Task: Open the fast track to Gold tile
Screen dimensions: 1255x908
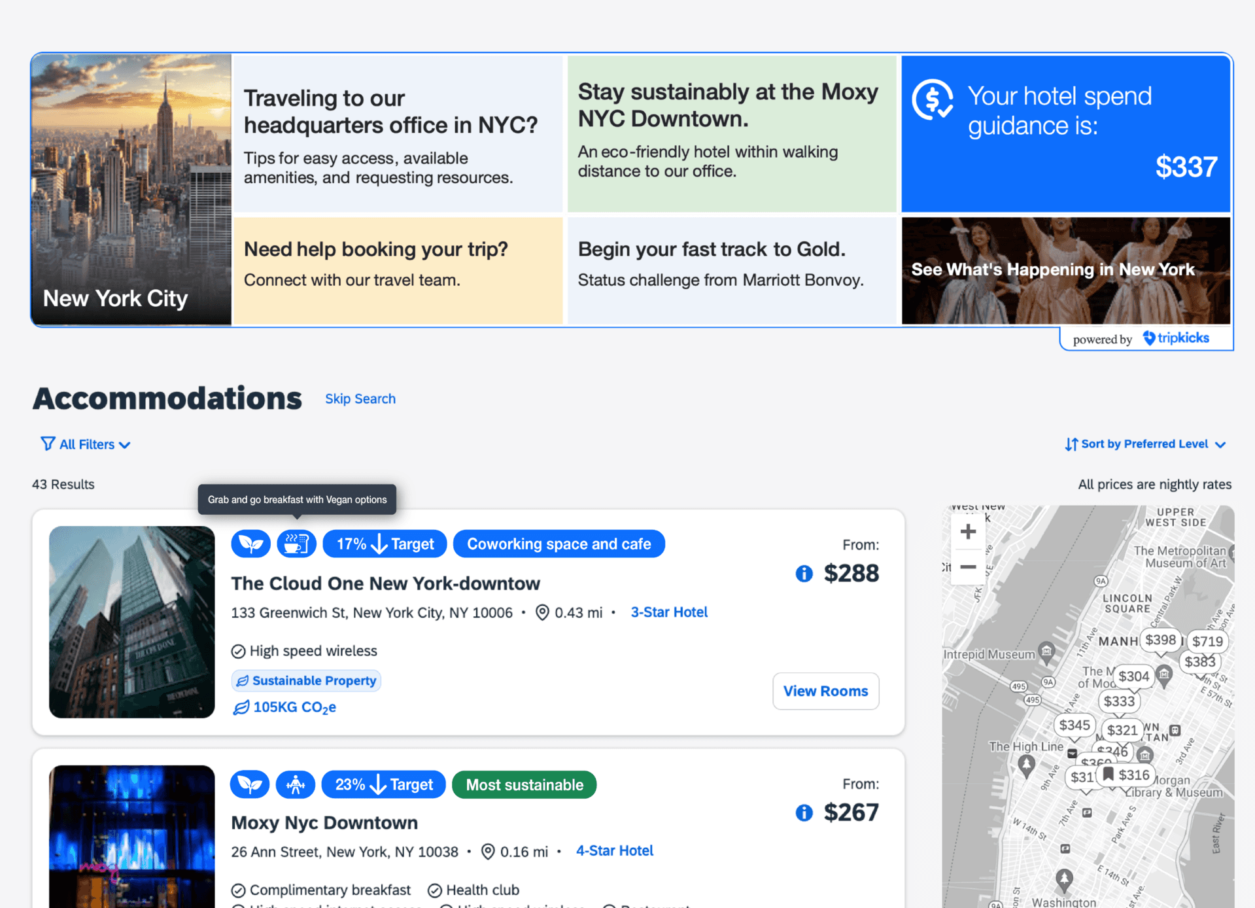Action: tap(732, 270)
